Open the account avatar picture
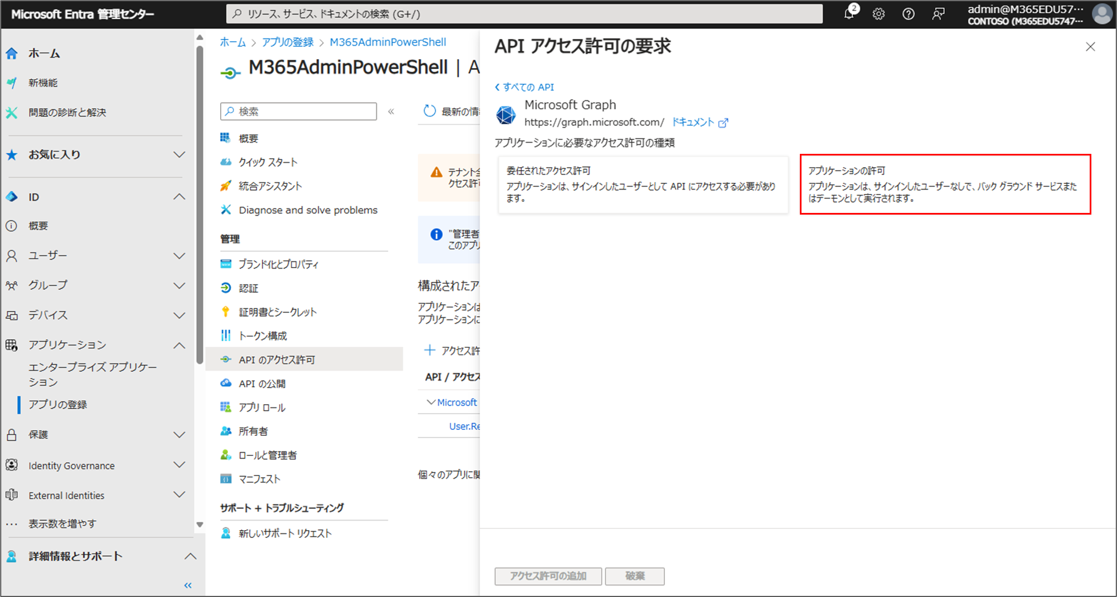Screen dimensions: 1117x597 pyautogui.click(x=1102, y=14)
